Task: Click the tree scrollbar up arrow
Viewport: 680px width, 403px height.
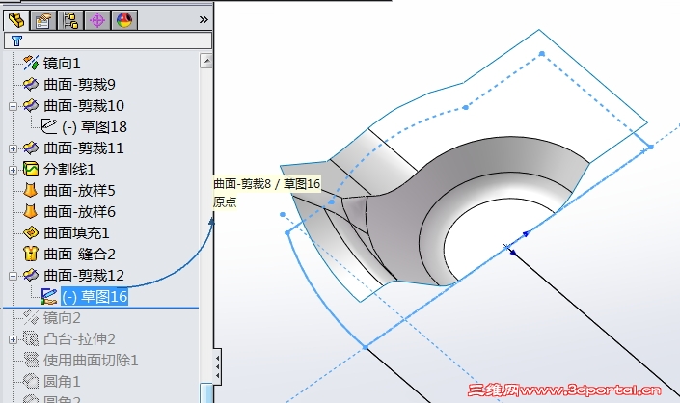Action: coord(206,61)
